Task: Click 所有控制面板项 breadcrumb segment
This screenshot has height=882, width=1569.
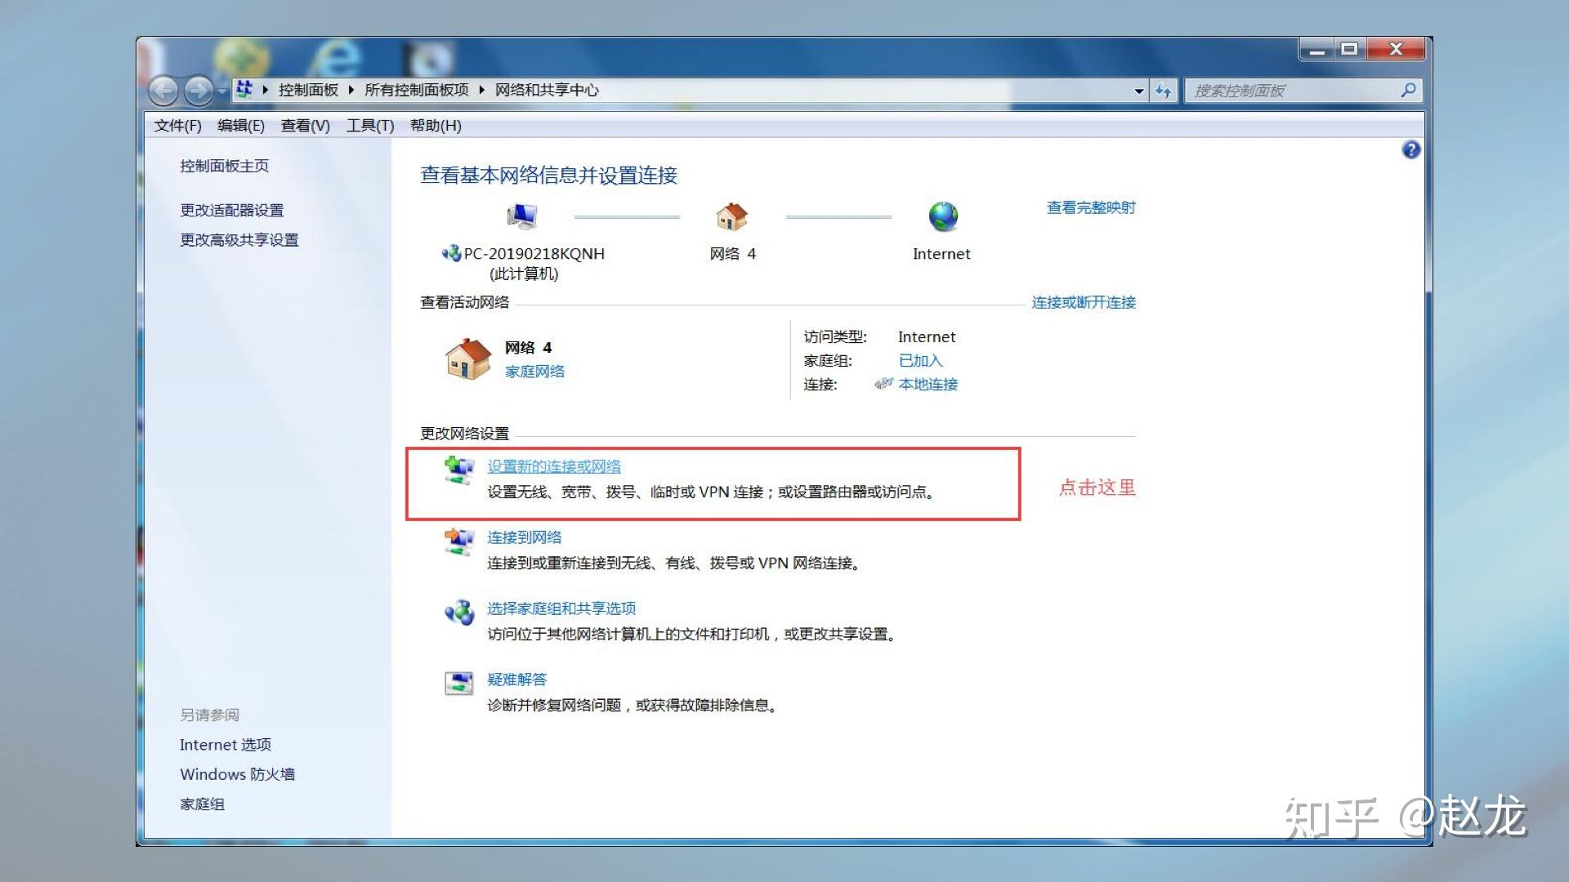Action: tap(417, 90)
